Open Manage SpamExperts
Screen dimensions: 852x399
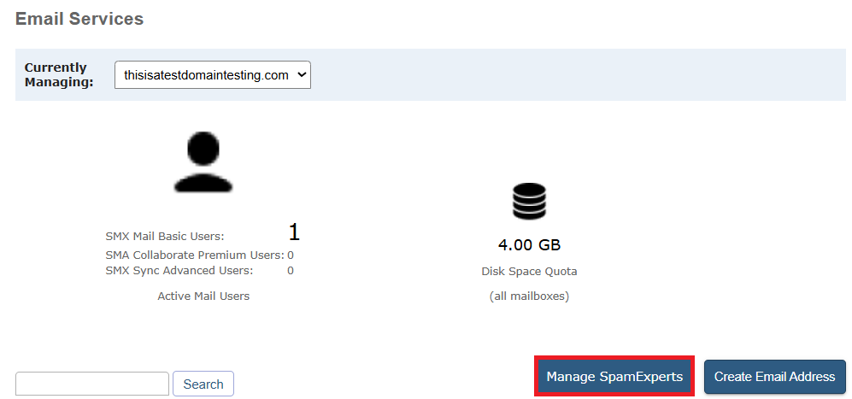(614, 377)
